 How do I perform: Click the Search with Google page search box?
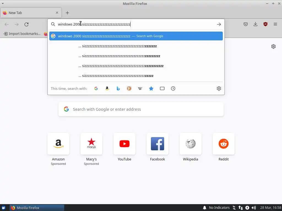pyautogui.click(x=141, y=109)
